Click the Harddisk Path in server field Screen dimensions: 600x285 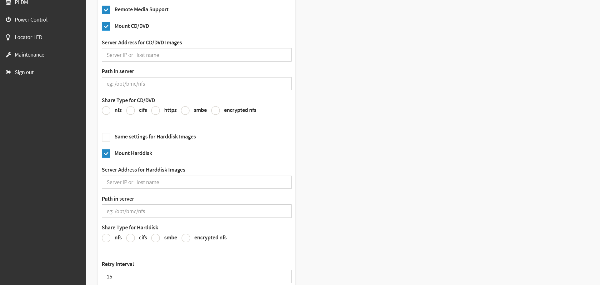[x=197, y=211]
